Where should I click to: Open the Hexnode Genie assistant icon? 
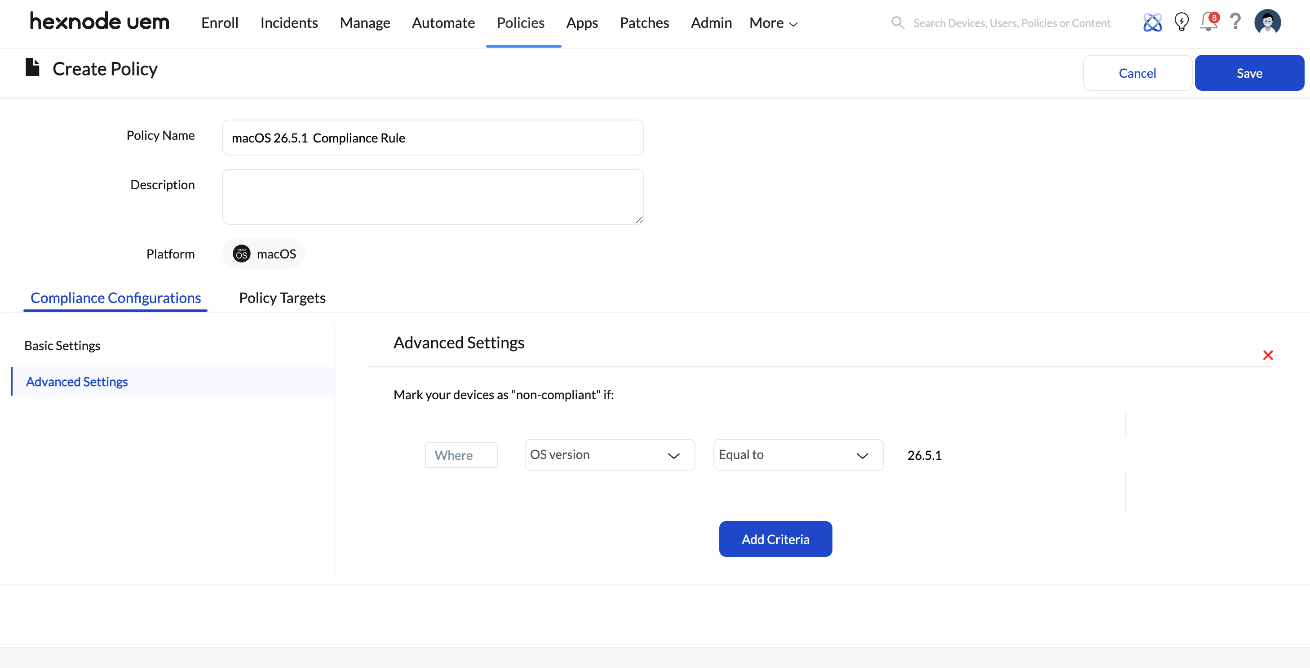1152,22
